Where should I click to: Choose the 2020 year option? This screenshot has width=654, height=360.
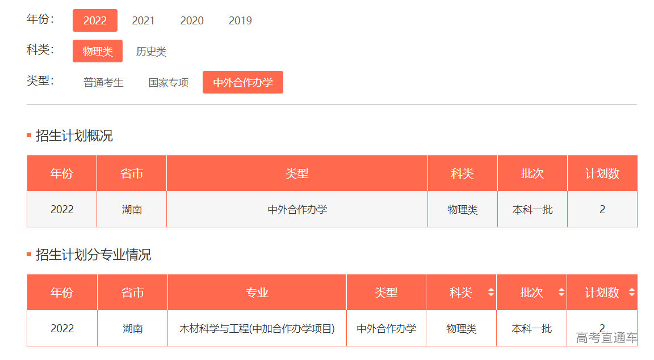[x=192, y=20]
